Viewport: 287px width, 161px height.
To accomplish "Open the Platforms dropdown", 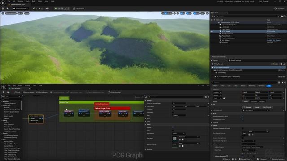I will [x=78, y=8].
